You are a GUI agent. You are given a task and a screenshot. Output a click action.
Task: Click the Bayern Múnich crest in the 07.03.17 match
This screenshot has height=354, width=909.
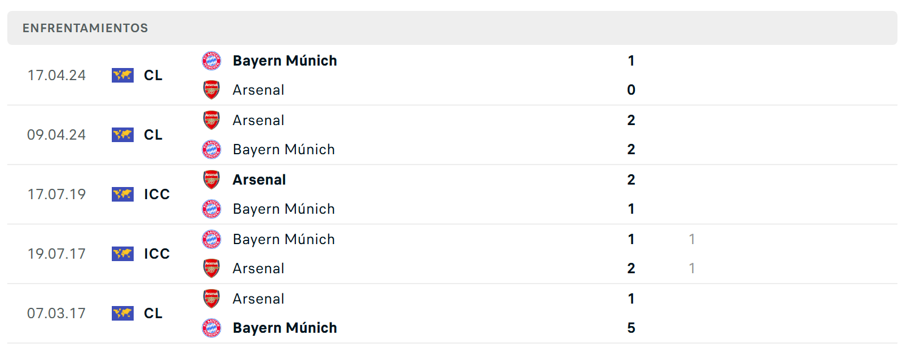211,328
